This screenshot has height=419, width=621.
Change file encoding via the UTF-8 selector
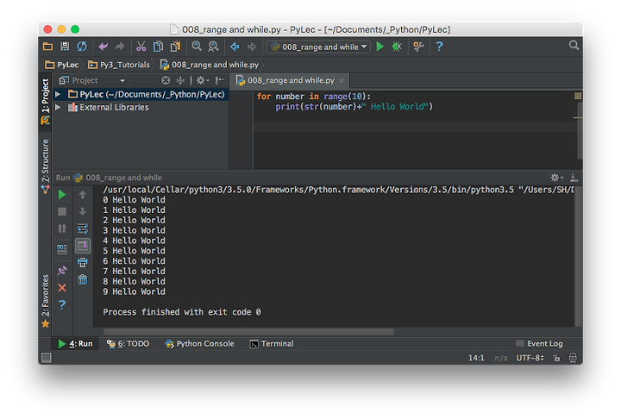tap(530, 358)
